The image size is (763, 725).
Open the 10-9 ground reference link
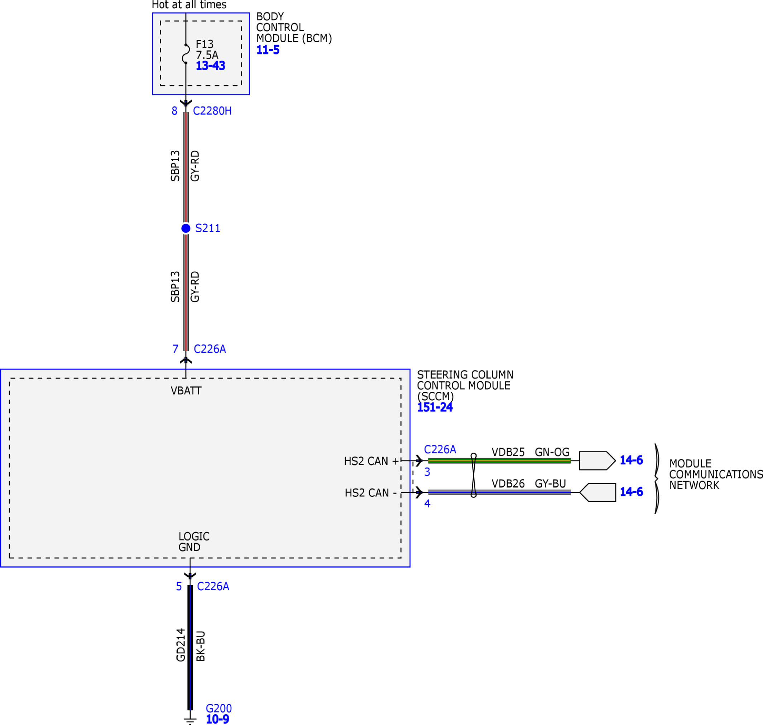click(217, 719)
